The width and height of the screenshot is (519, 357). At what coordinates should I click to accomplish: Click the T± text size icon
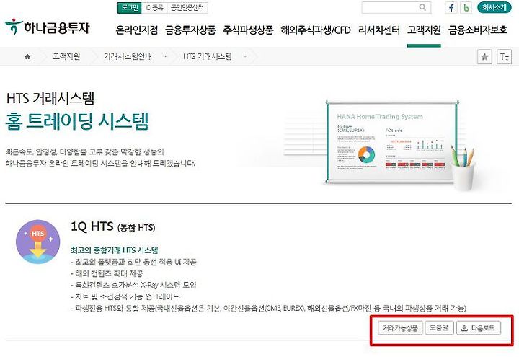(x=505, y=57)
